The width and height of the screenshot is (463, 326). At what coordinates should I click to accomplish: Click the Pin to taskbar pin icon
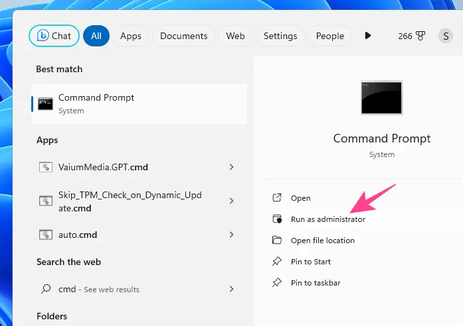tap(277, 282)
